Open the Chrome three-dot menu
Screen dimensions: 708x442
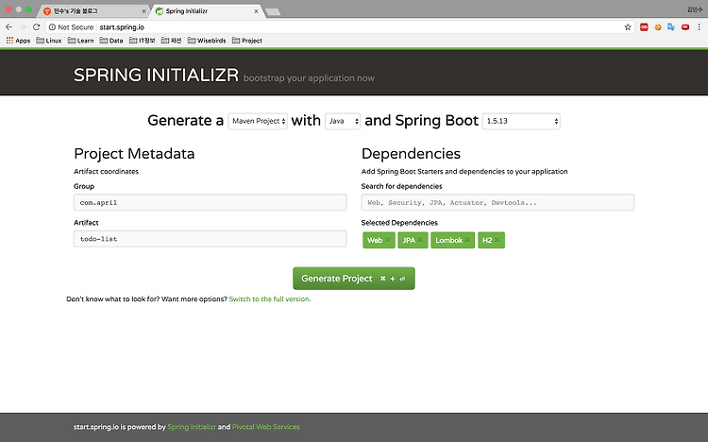[699, 27]
